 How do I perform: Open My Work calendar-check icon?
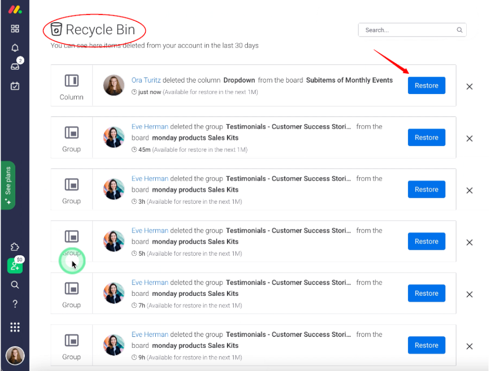[15, 86]
